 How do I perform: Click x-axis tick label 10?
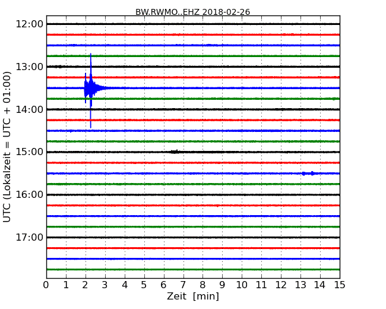coord(242,285)
